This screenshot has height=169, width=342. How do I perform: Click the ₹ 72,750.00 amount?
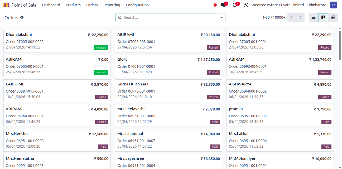coord(210,84)
